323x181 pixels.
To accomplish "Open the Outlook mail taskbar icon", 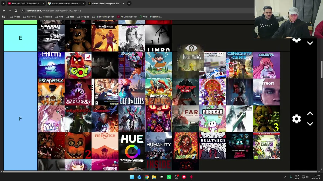I will 139,177.
